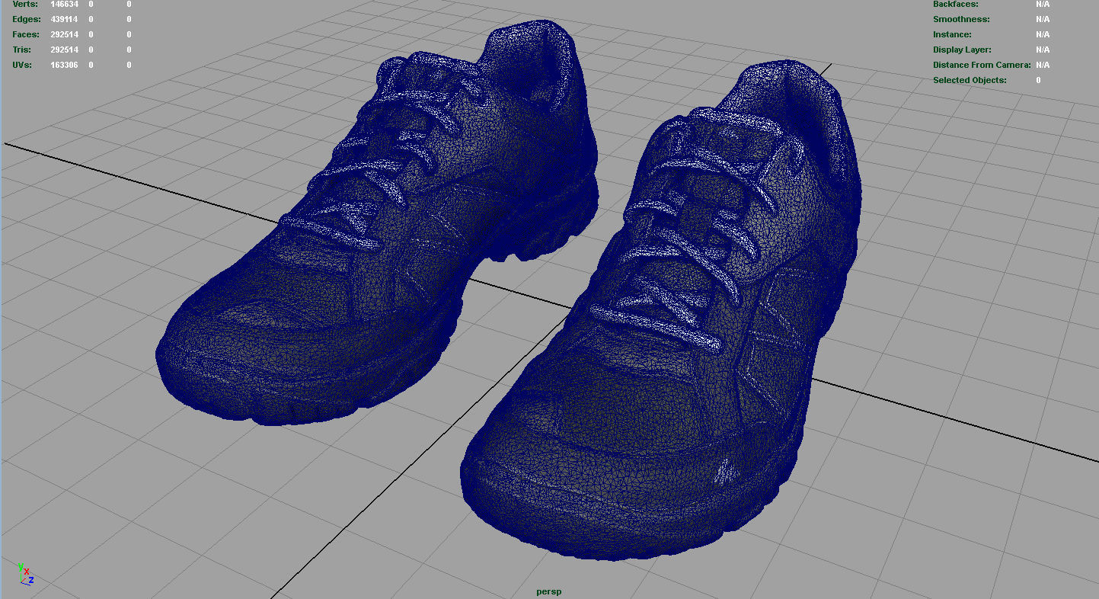Click the N/A value beside Display Layer
The height and width of the screenshot is (599, 1099).
pos(1043,50)
